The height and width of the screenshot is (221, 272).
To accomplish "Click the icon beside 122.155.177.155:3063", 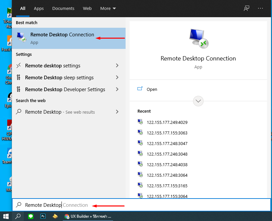I will coord(140,132).
